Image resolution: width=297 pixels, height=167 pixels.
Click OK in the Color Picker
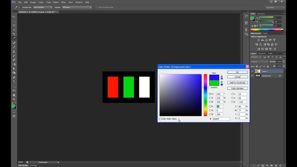(237, 72)
